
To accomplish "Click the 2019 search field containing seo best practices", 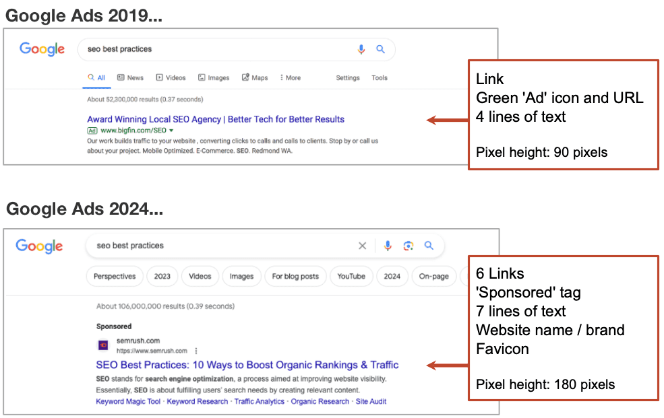I will pos(237,49).
